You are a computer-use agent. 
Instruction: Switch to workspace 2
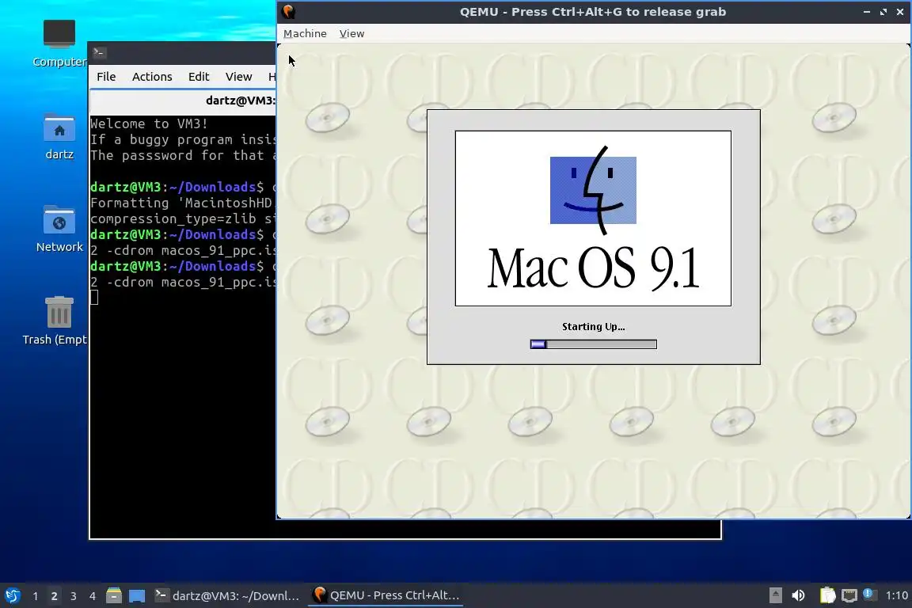(x=54, y=596)
